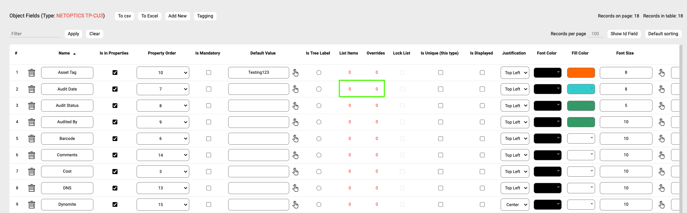Click the orange fill color swatch for Asset Tag
This screenshot has height=213, width=687.
click(581, 73)
